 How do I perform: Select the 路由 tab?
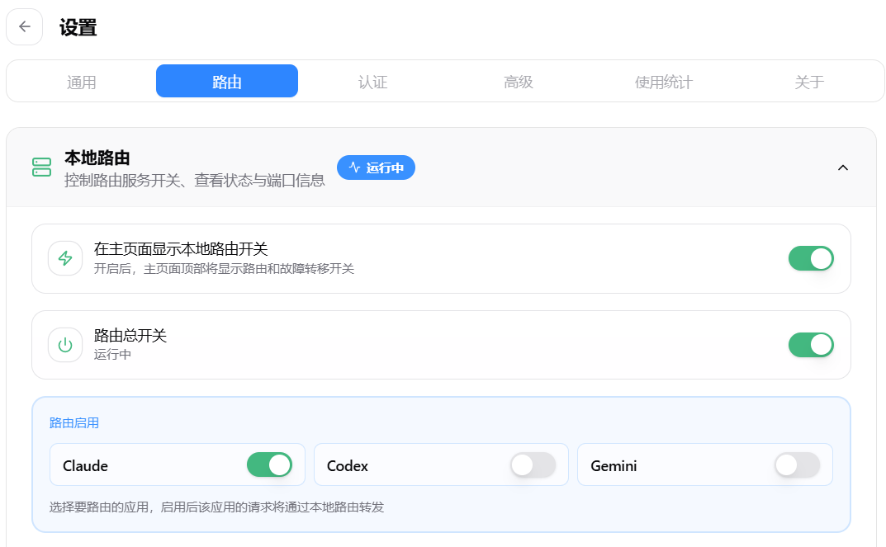tap(227, 82)
